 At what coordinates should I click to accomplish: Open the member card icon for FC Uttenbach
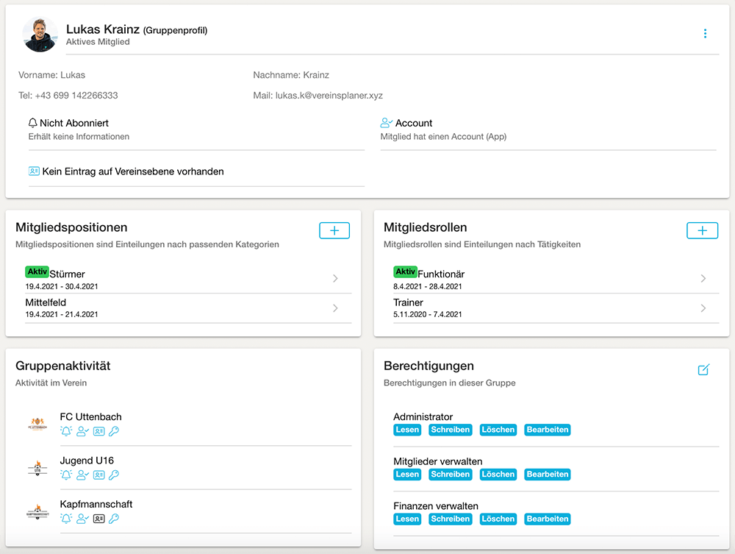click(x=98, y=432)
